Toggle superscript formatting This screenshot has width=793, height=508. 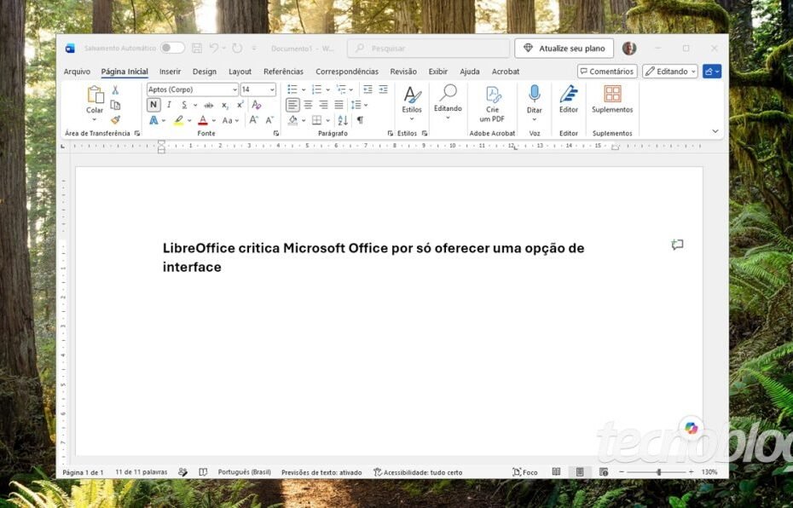[240, 105]
